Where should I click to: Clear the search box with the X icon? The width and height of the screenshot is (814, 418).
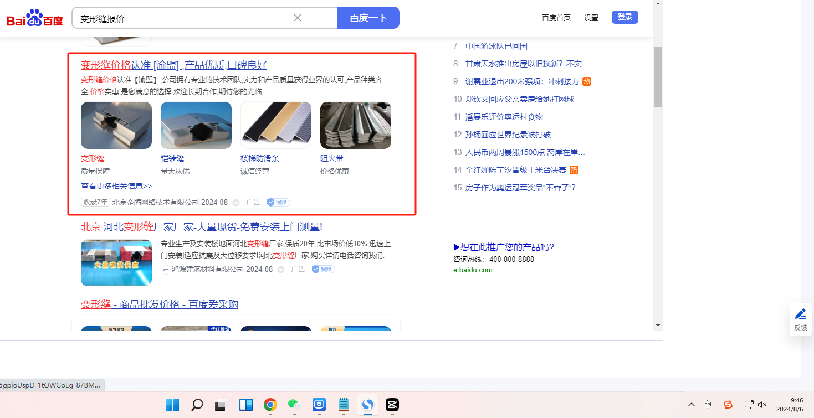[x=298, y=18]
